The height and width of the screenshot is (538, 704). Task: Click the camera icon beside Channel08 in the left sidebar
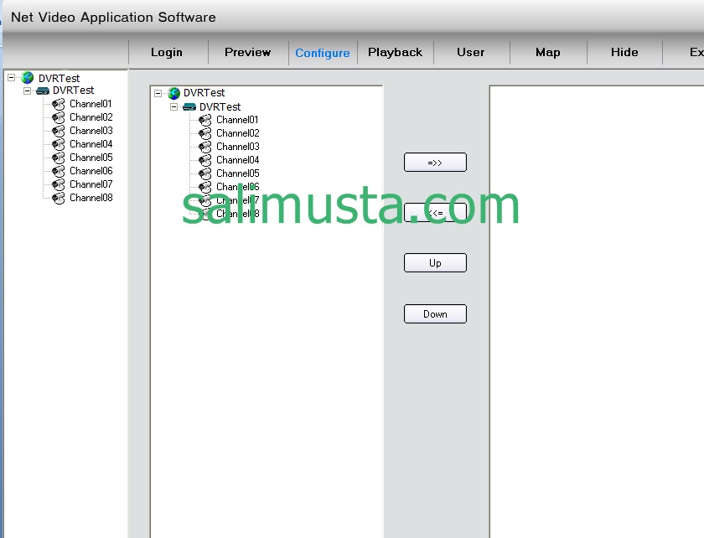coord(58,198)
